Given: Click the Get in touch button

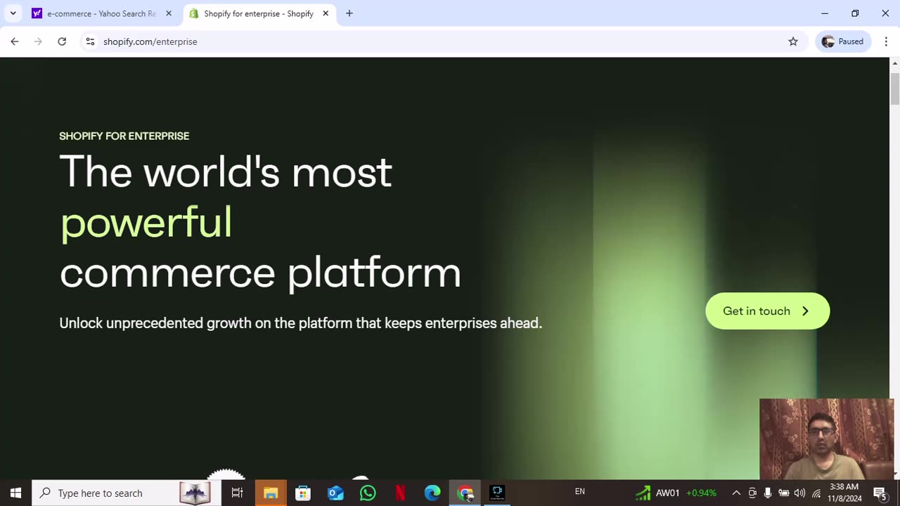Looking at the screenshot, I should pos(767,311).
